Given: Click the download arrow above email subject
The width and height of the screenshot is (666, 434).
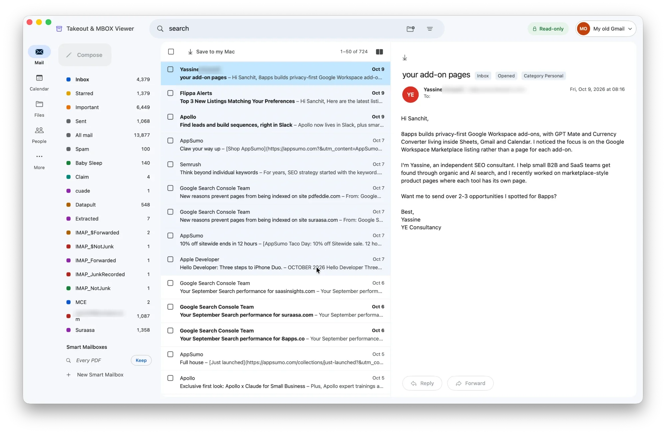Looking at the screenshot, I should 405,58.
